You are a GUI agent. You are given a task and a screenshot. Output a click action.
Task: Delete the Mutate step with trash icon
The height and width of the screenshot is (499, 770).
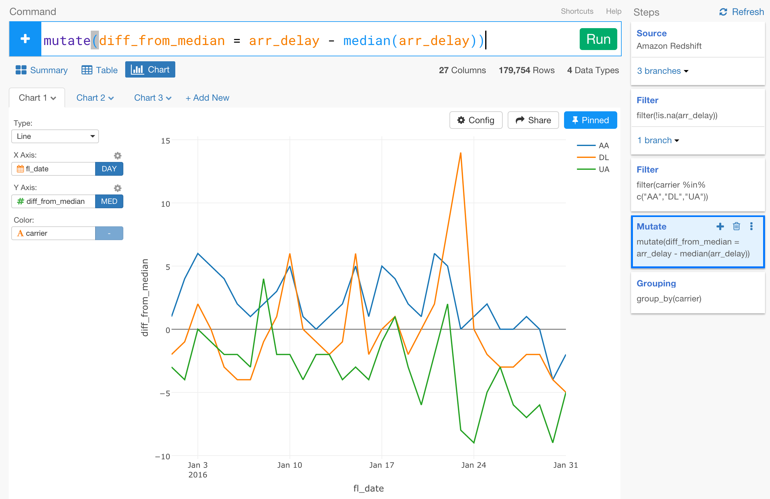point(737,227)
